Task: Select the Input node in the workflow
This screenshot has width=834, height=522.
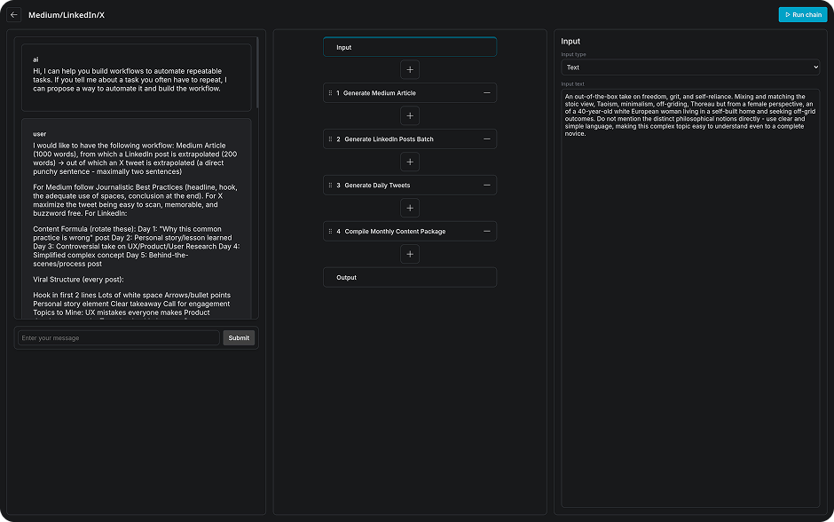Action: pos(410,47)
